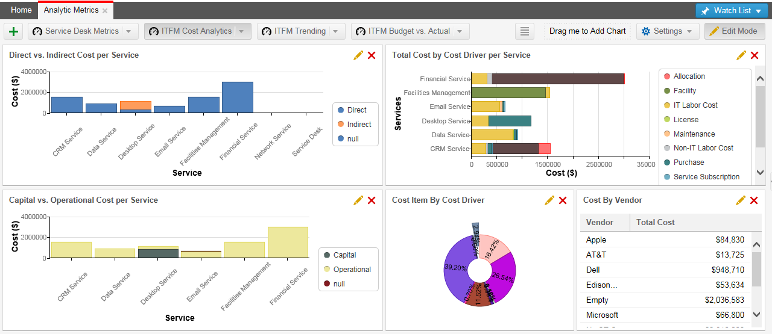Open the Settings dropdown
Screen dimensions: 772x334
coord(668,31)
